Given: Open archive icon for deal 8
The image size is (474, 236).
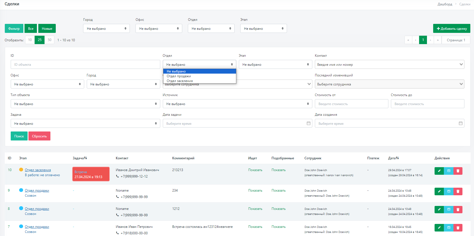Looking at the screenshot, I should click(x=449, y=210).
